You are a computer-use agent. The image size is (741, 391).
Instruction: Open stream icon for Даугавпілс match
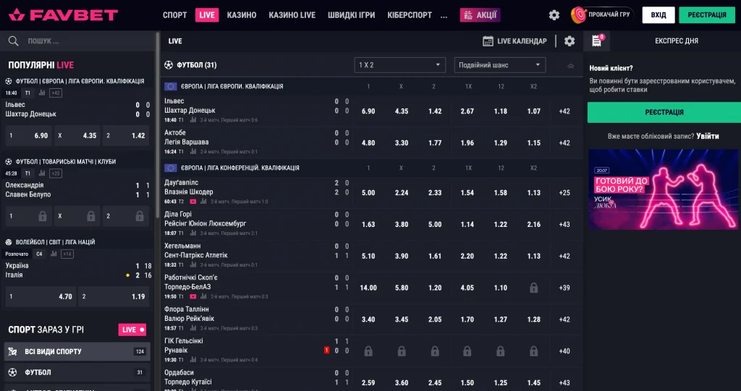point(192,202)
